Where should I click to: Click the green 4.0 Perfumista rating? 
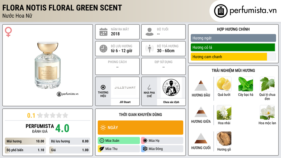[62, 128]
